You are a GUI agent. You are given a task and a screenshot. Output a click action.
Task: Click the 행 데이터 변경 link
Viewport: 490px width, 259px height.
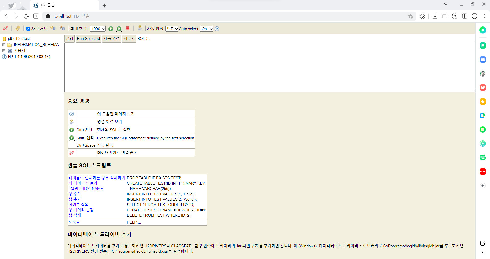tap(81, 210)
